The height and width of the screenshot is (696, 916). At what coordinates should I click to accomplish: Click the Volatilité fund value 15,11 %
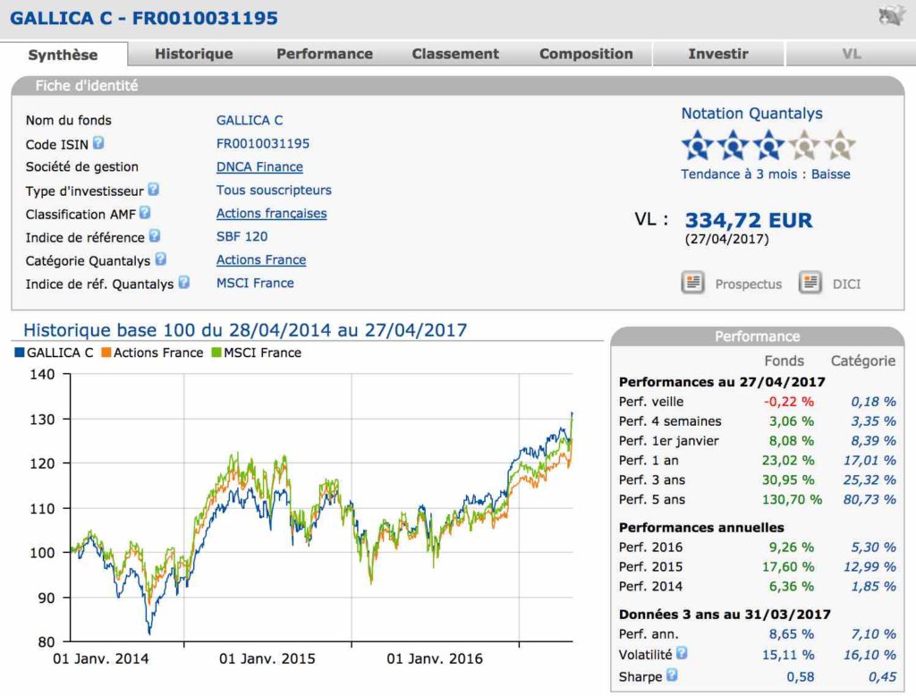click(x=788, y=655)
